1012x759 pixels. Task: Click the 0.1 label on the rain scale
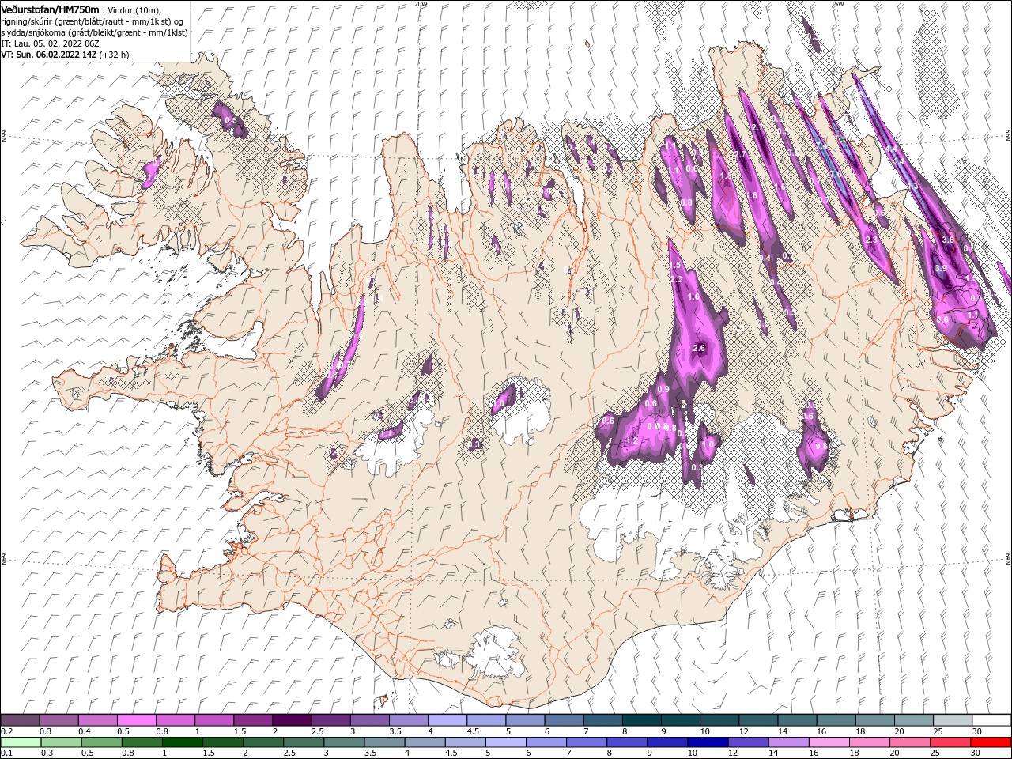[6, 753]
